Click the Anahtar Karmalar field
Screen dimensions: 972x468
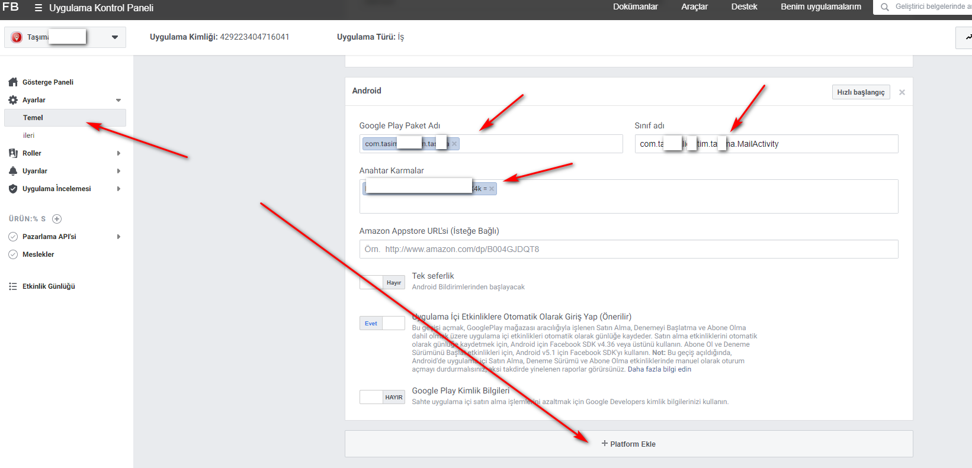[x=628, y=196]
